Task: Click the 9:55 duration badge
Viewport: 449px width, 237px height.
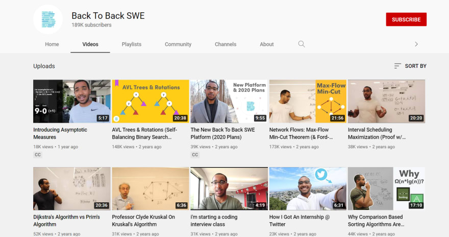Action: [x=260, y=118]
